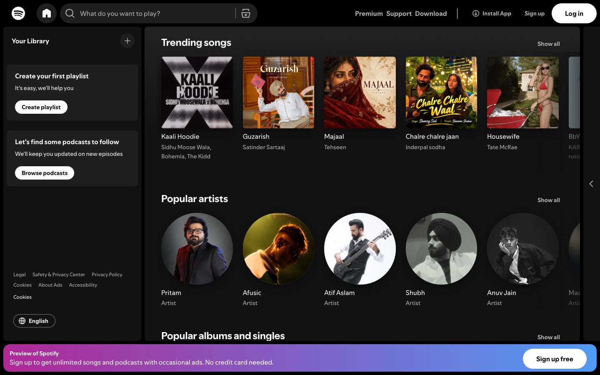
Task: Open the English language selector
Action: pyautogui.click(x=34, y=321)
